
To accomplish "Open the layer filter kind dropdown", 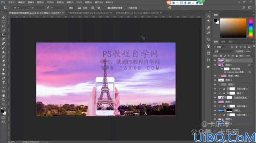I will pyautogui.click(x=221, y=47).
